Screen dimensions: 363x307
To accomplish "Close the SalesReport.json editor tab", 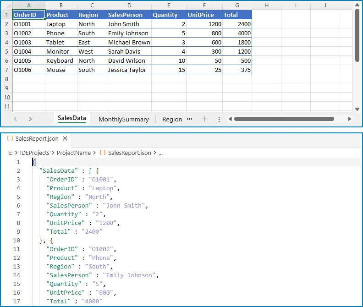I will [x=65, y=138].
